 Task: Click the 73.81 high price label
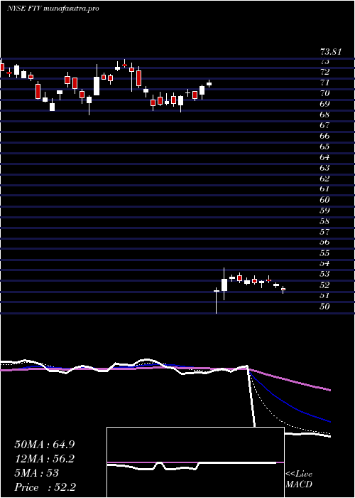[330, 51]
